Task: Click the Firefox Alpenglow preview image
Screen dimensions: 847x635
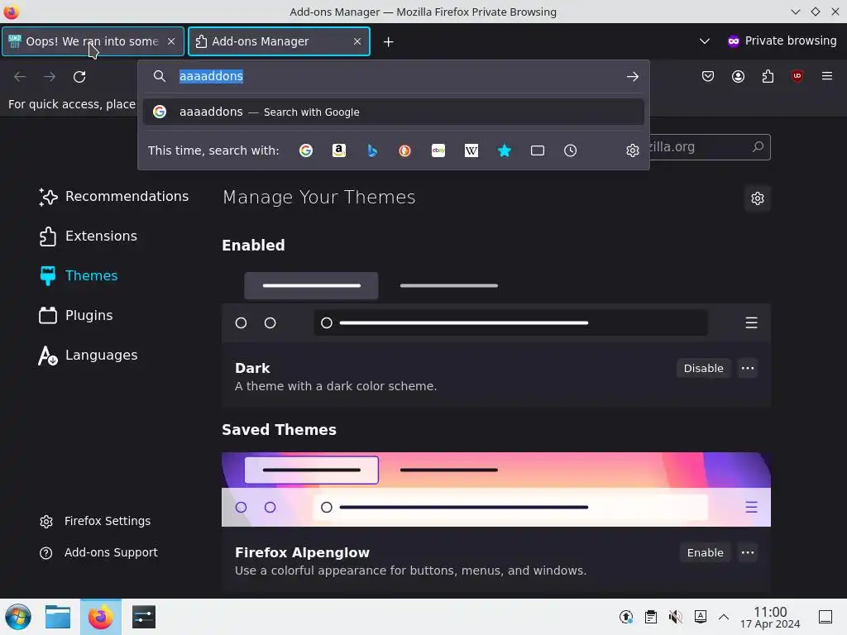Action: point(496,489)
